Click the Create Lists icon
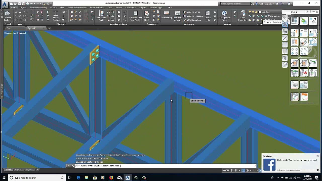The image size is (322, 181). 208,16
